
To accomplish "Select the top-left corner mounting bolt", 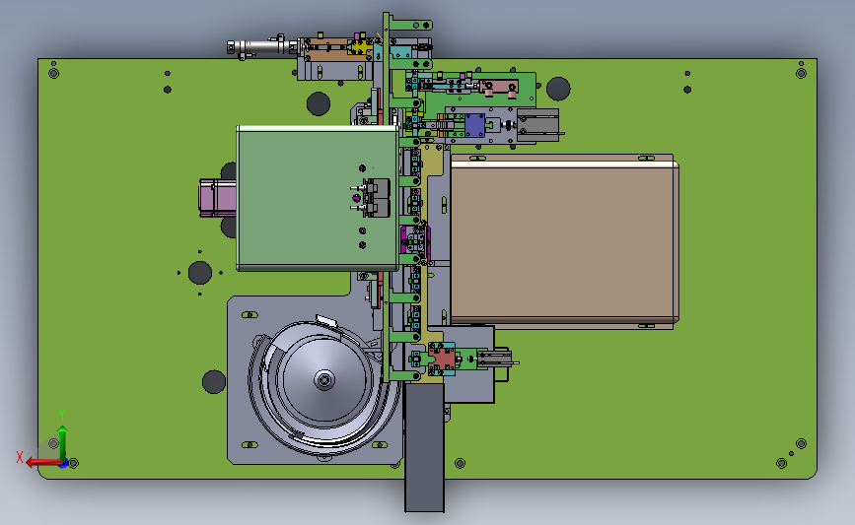I will pyautogui.click(x=53, y=73).
